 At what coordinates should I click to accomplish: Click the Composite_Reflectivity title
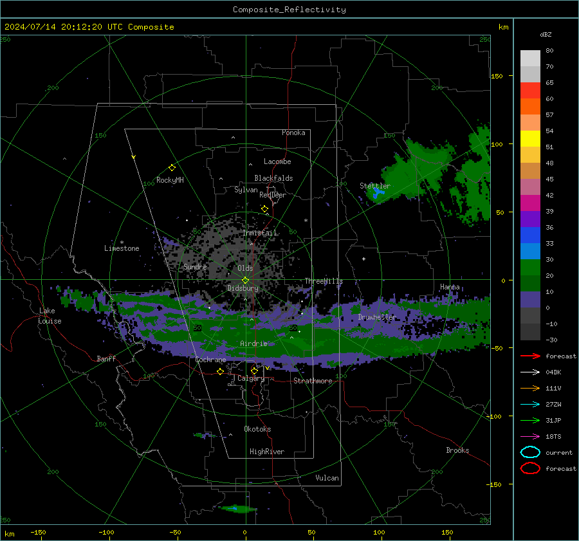[x=289, y=10]
